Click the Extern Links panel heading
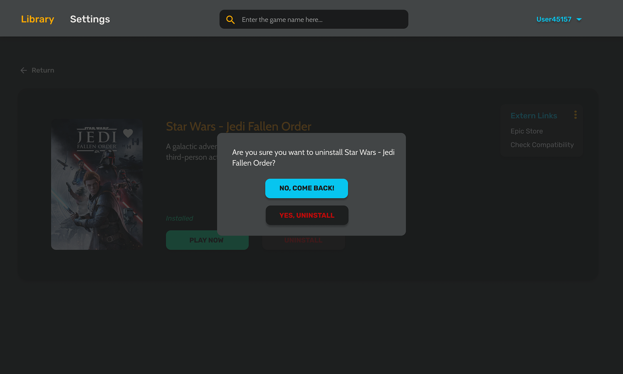623x374 pixels. click(x=533, y=116)
